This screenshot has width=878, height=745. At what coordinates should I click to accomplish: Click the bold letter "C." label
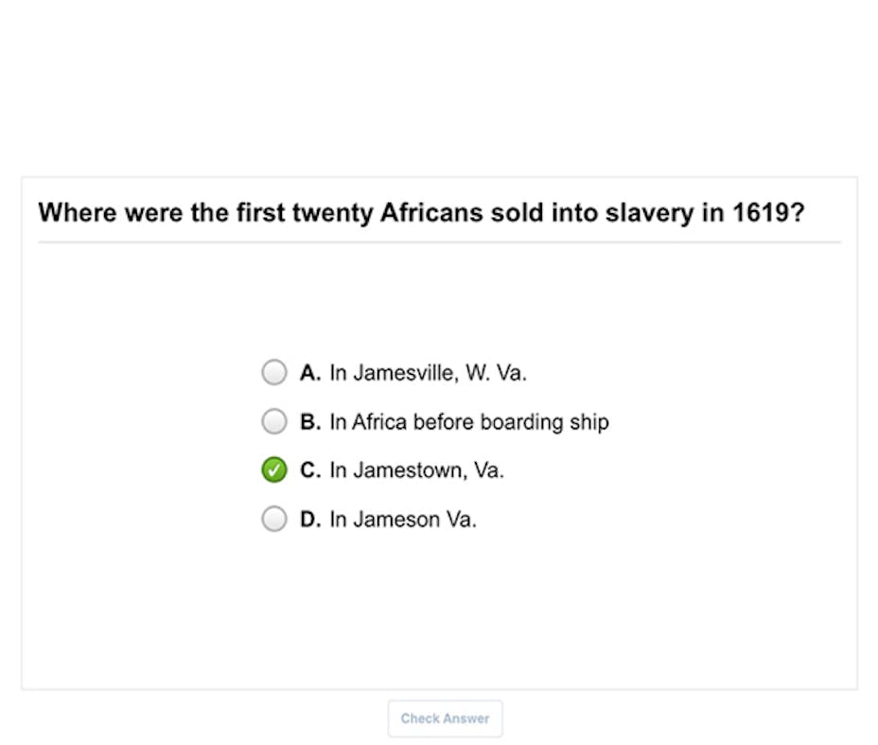pos(310,470)
